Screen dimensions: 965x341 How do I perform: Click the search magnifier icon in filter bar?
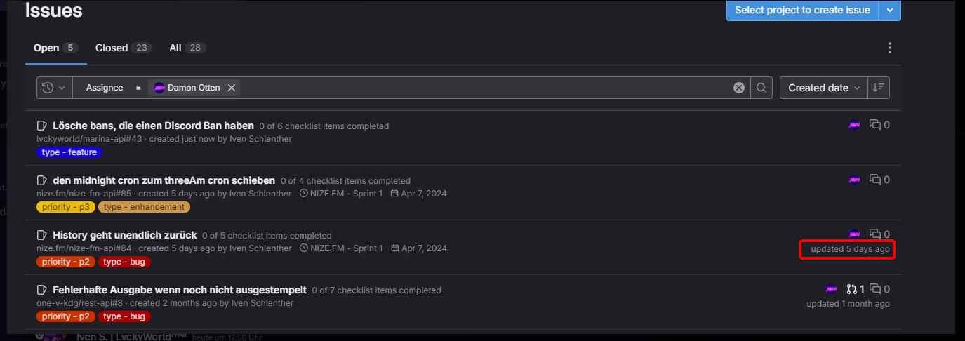[x=761, y=88]
